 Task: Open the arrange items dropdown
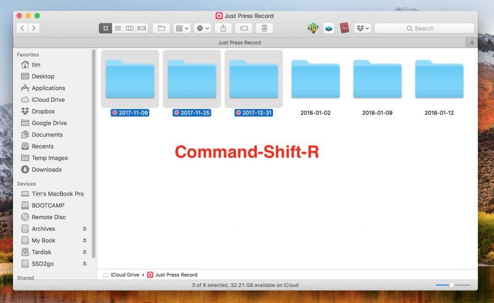click(182, 28)
